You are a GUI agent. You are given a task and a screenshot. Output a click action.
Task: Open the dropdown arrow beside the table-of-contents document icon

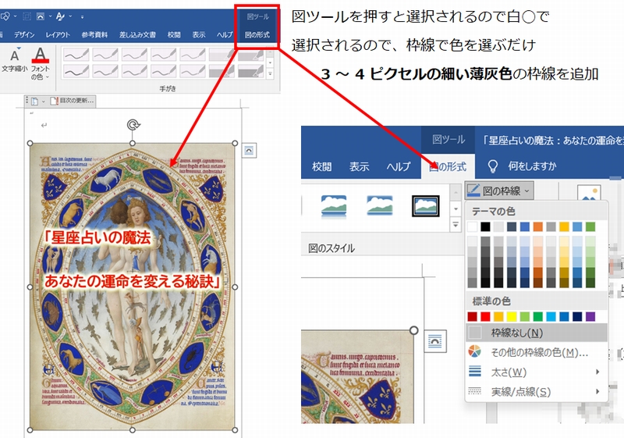pyautogui.click(x=44, y=101)
